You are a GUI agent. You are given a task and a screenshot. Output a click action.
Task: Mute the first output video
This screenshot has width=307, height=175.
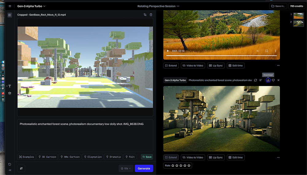pyautogui.click(x=258, y=51)
